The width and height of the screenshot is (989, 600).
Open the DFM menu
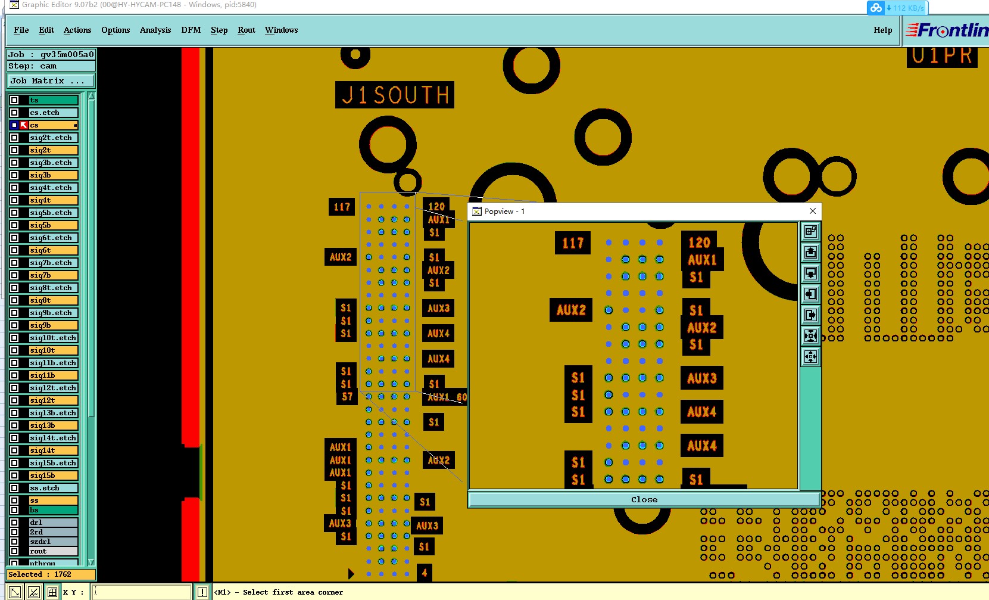[x=191, y=30]
